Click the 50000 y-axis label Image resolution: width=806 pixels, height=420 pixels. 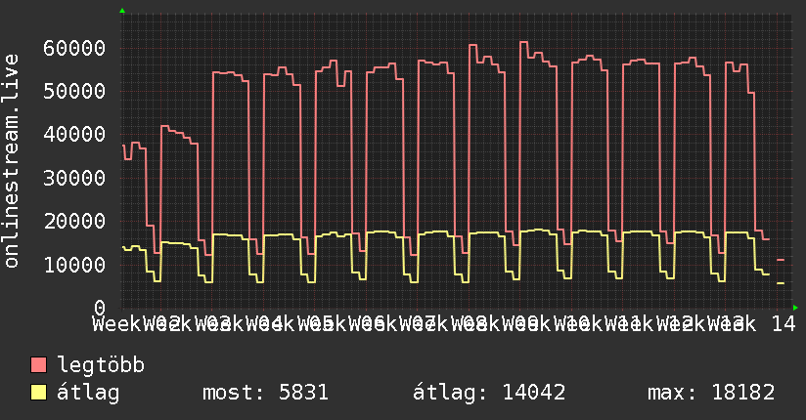[x=74, y=92]
